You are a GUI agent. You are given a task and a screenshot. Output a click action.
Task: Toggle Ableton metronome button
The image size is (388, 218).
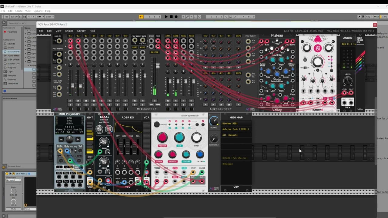point(40,17)
